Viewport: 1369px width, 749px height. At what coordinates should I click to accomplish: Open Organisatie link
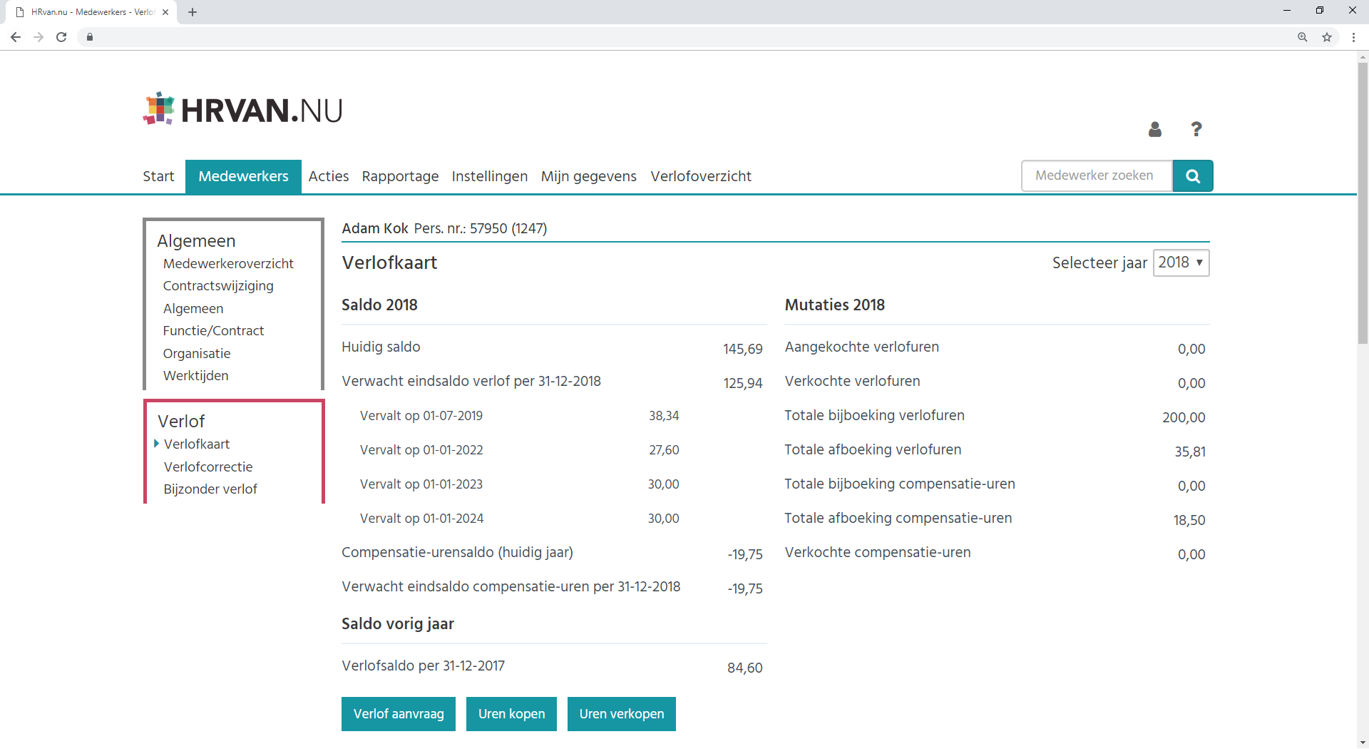tap(197, 354)
